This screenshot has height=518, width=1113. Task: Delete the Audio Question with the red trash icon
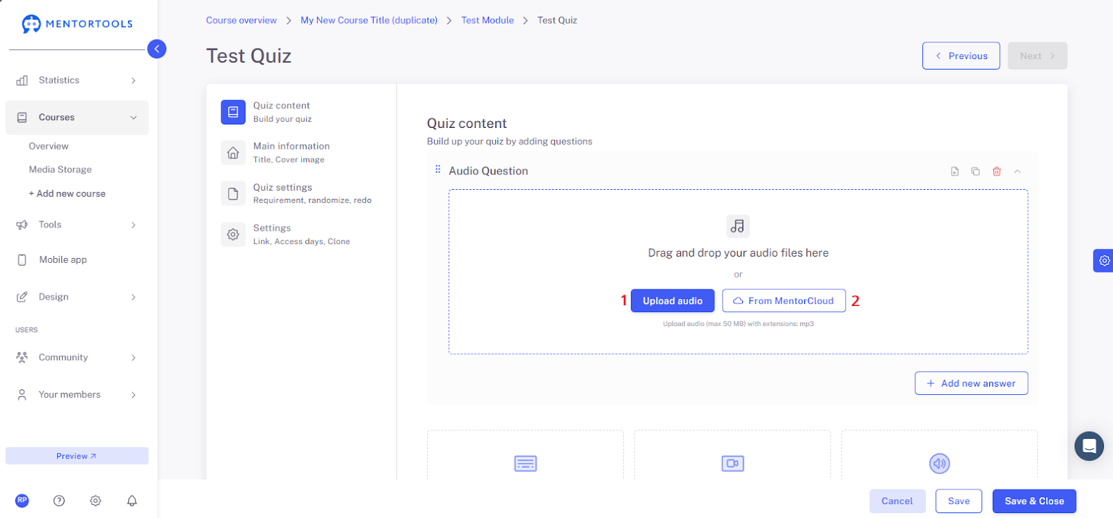tap(997, 172)
